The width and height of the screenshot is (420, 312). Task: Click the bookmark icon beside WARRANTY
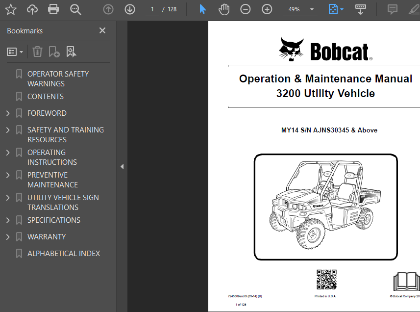click(x=19, y=236)
